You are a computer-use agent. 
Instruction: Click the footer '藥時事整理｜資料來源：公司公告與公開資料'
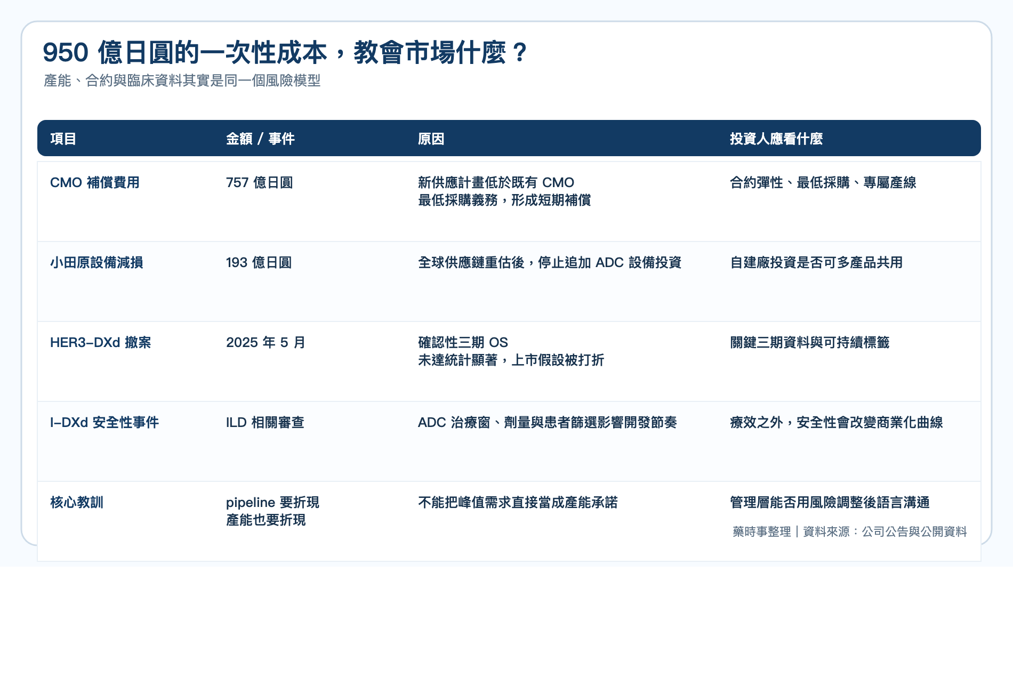click(x=850, y=531)
